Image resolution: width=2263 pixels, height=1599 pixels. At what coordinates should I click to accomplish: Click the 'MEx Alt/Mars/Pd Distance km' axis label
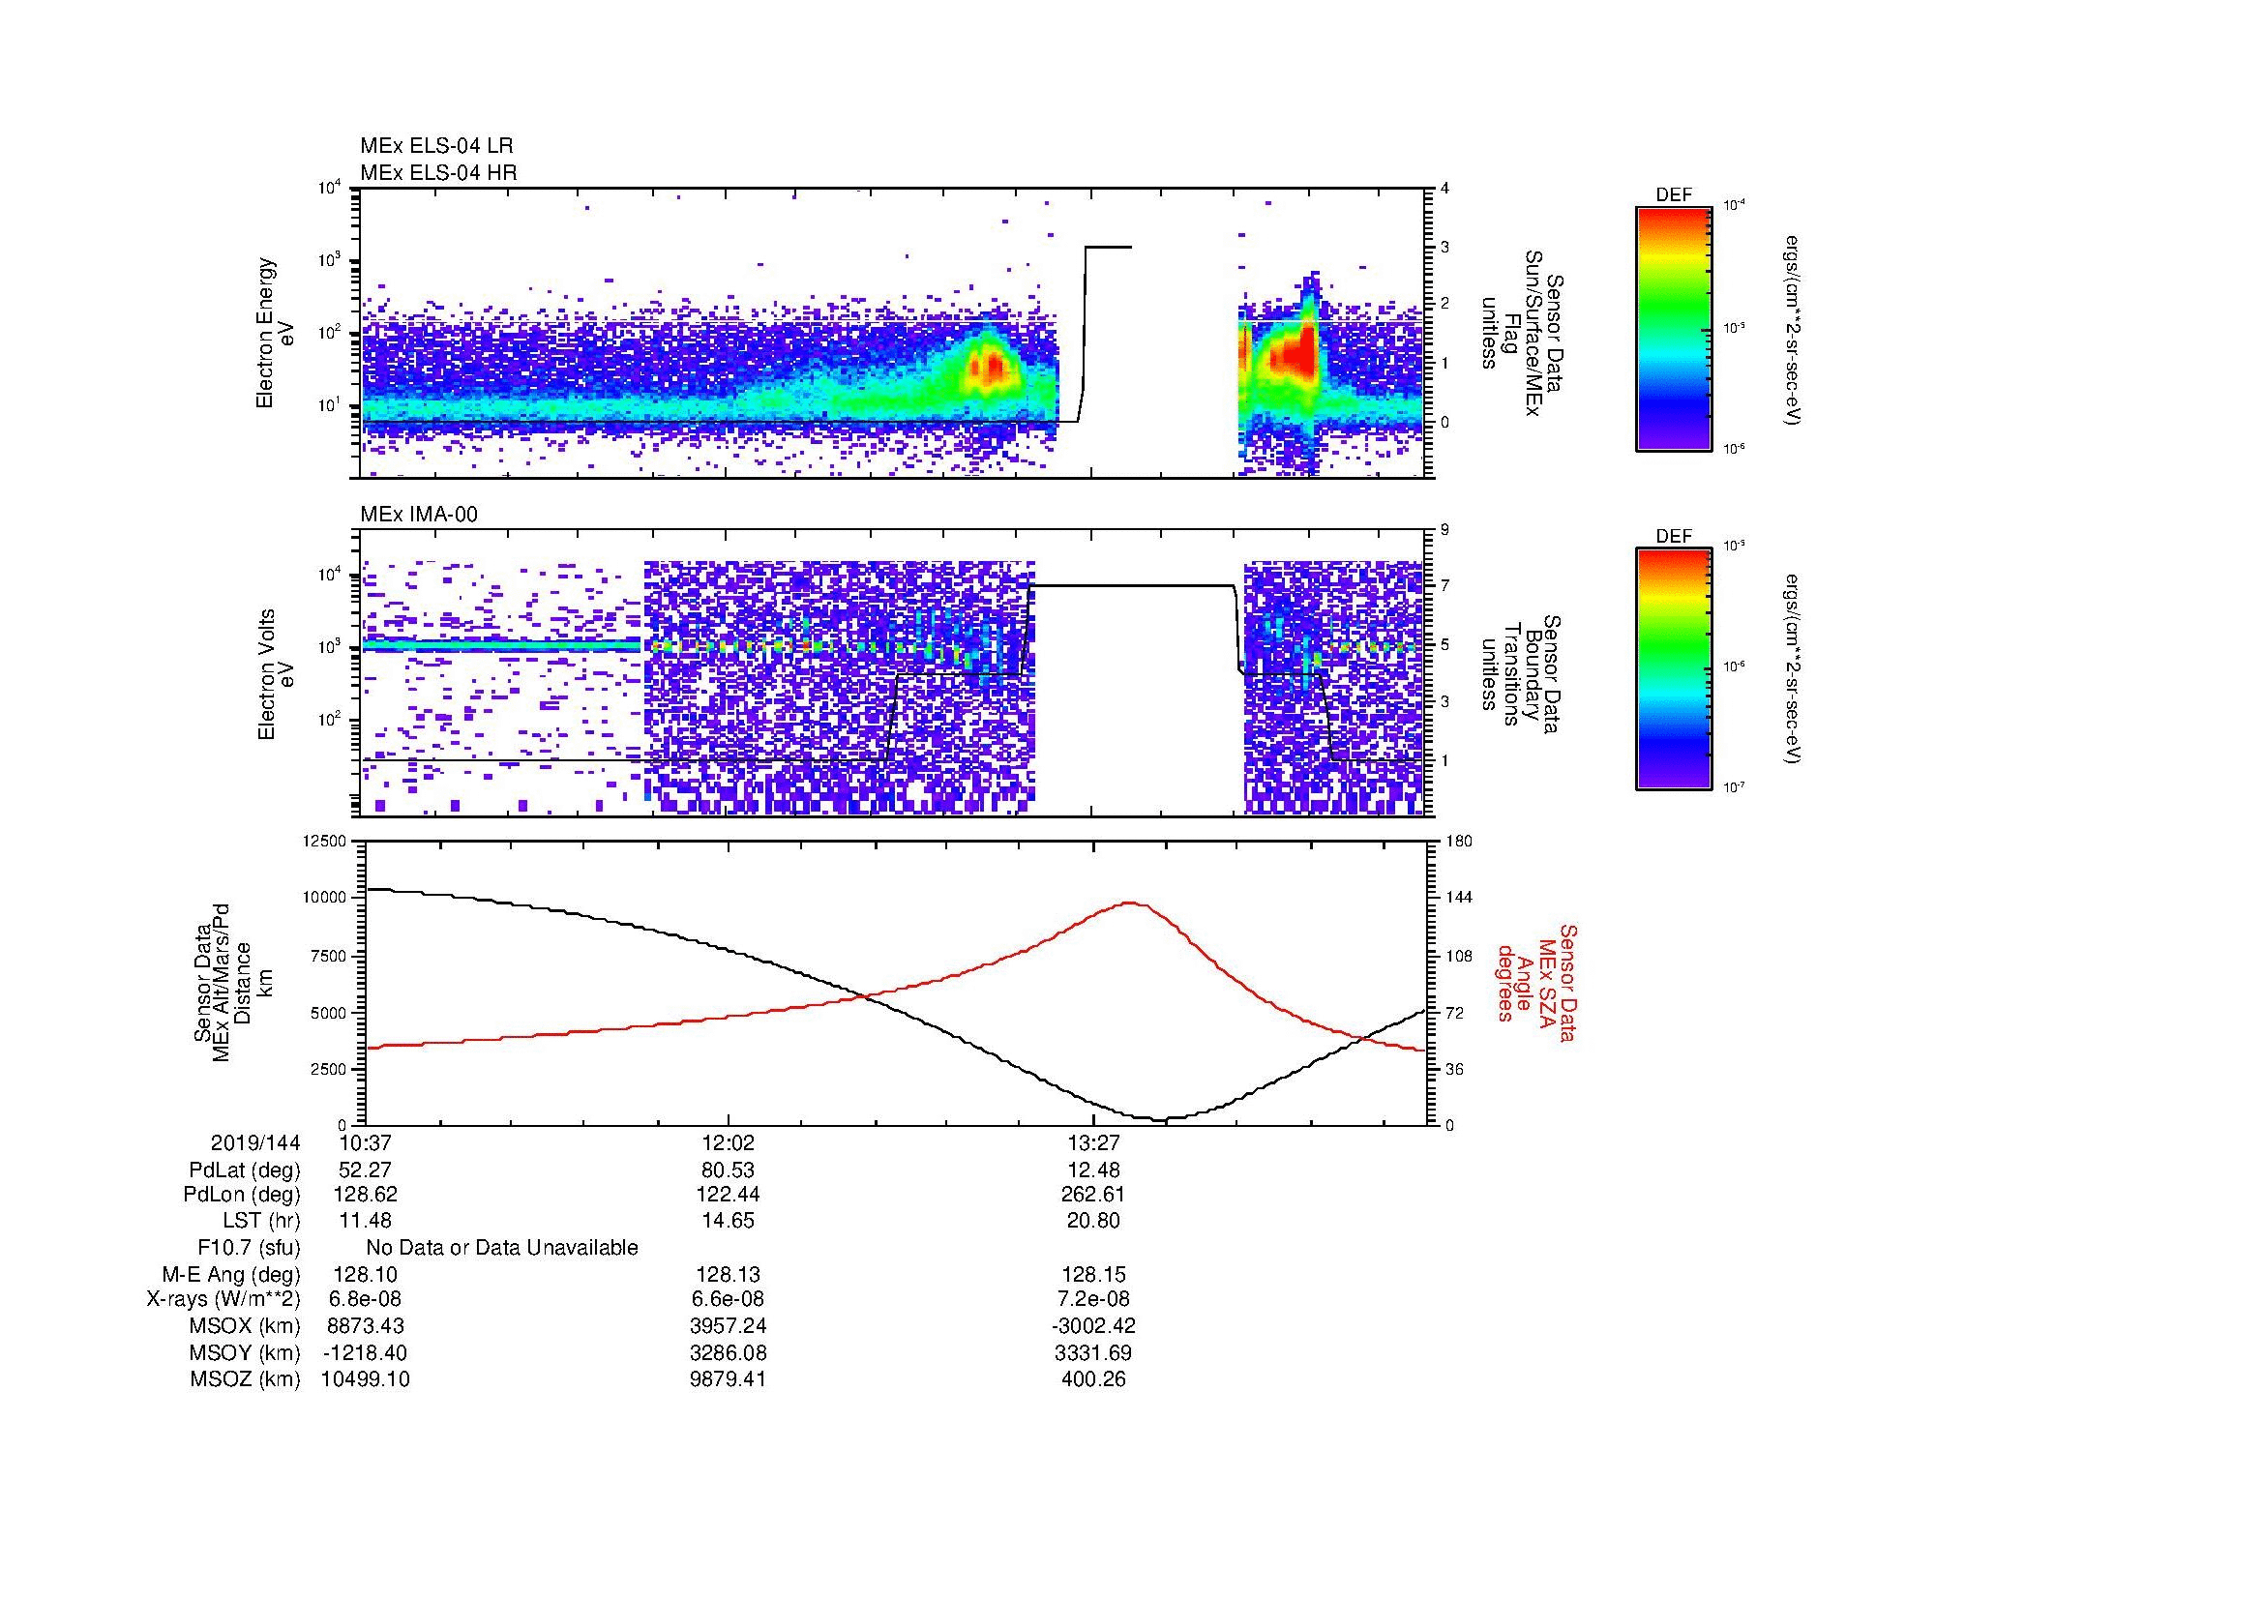[x=232, y=983]
